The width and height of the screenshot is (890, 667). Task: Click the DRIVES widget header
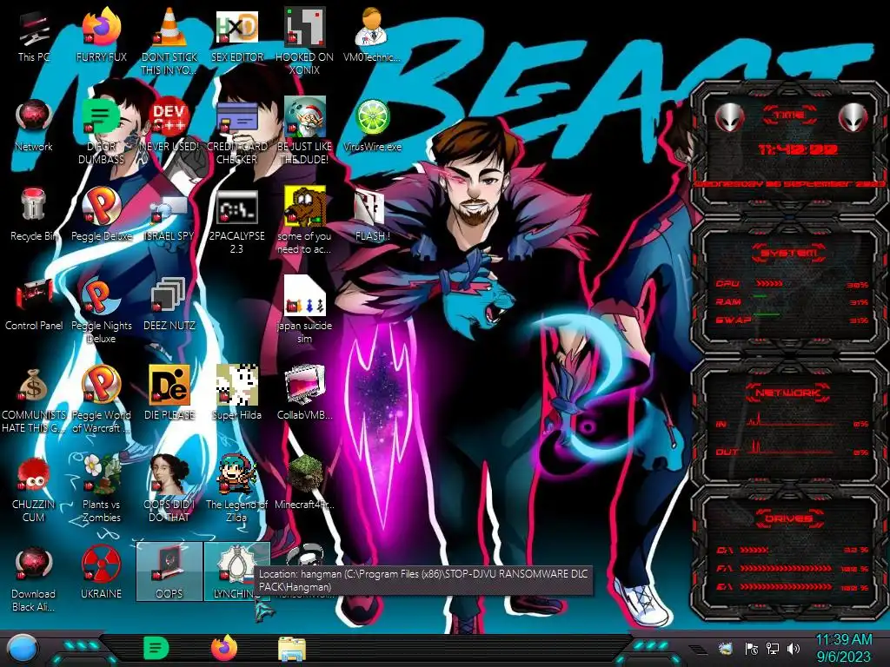tap(789, 518)
